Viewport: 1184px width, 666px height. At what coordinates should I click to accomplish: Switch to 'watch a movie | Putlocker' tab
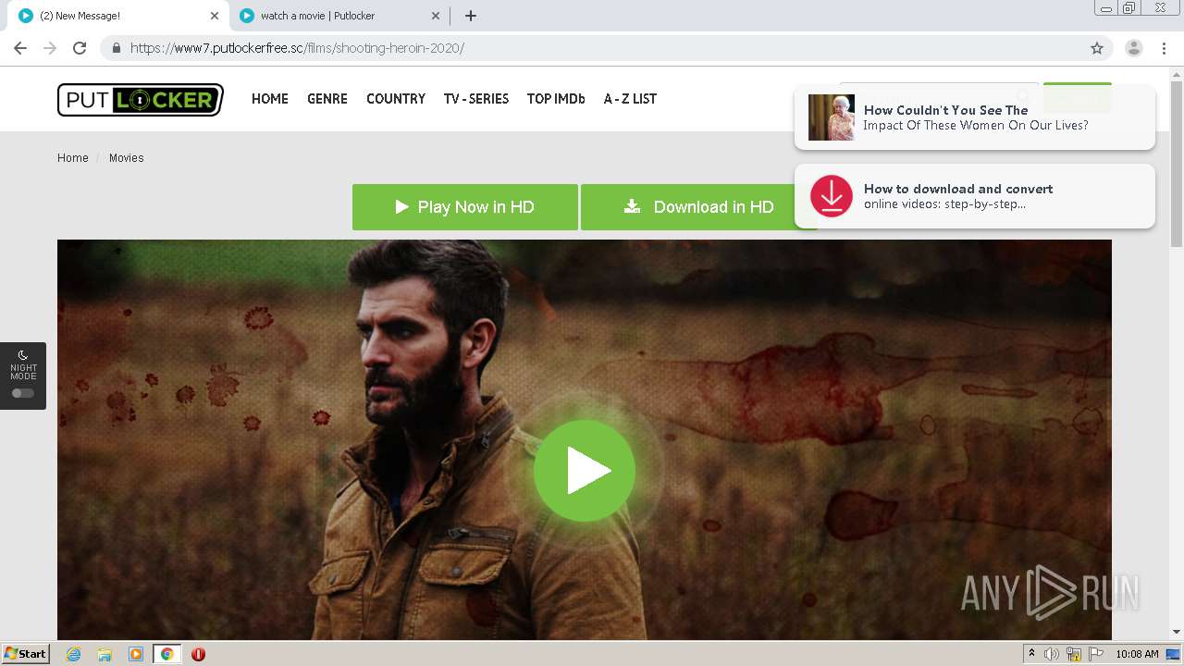[340, 16]
